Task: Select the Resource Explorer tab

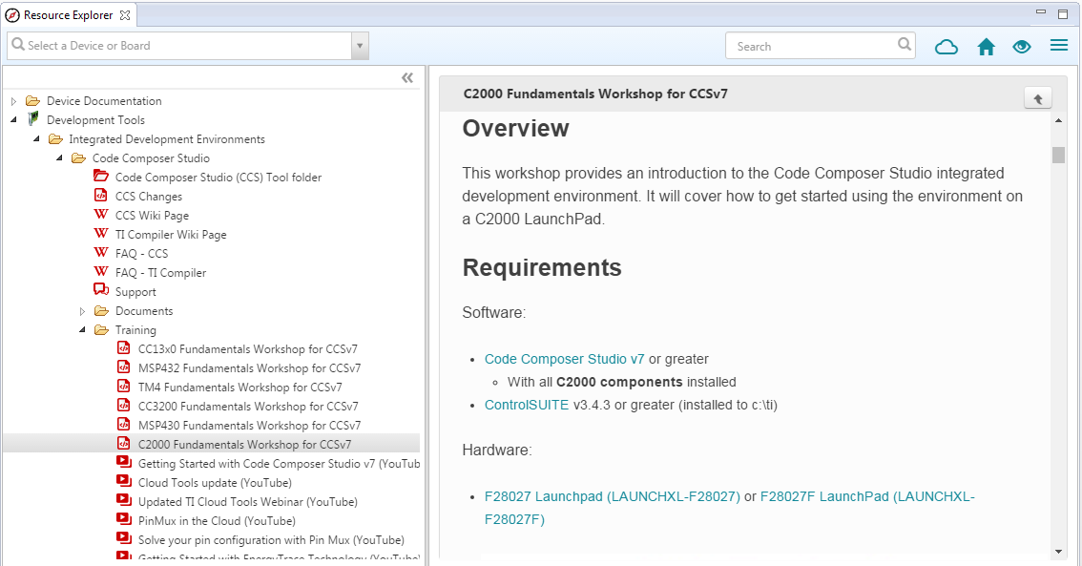Action: tap(68, 14)
